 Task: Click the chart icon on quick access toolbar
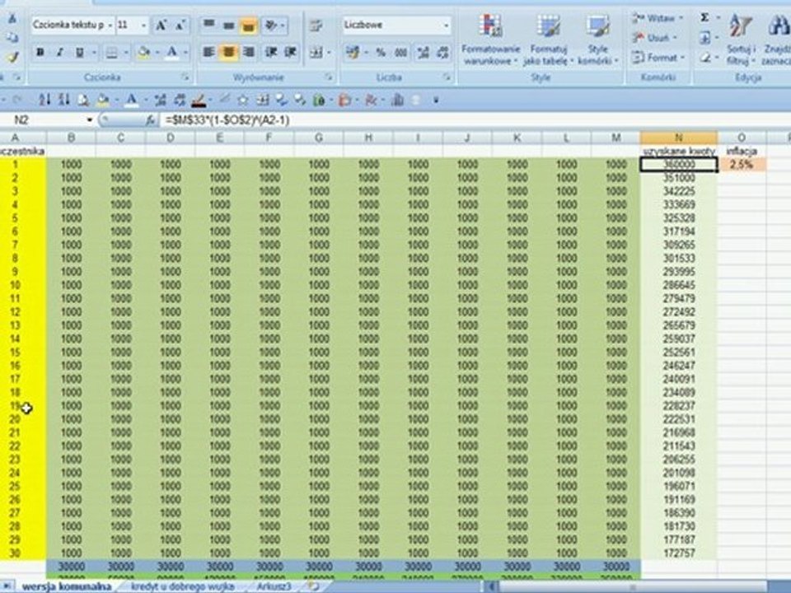point(398,100)
